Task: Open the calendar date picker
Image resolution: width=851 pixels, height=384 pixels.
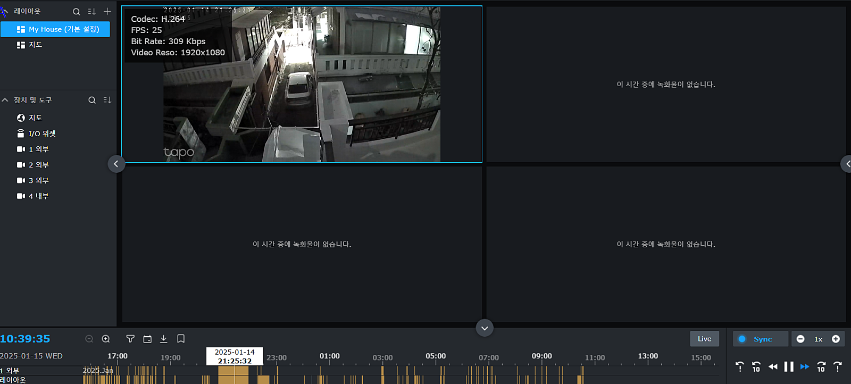Action: [147, 339]
